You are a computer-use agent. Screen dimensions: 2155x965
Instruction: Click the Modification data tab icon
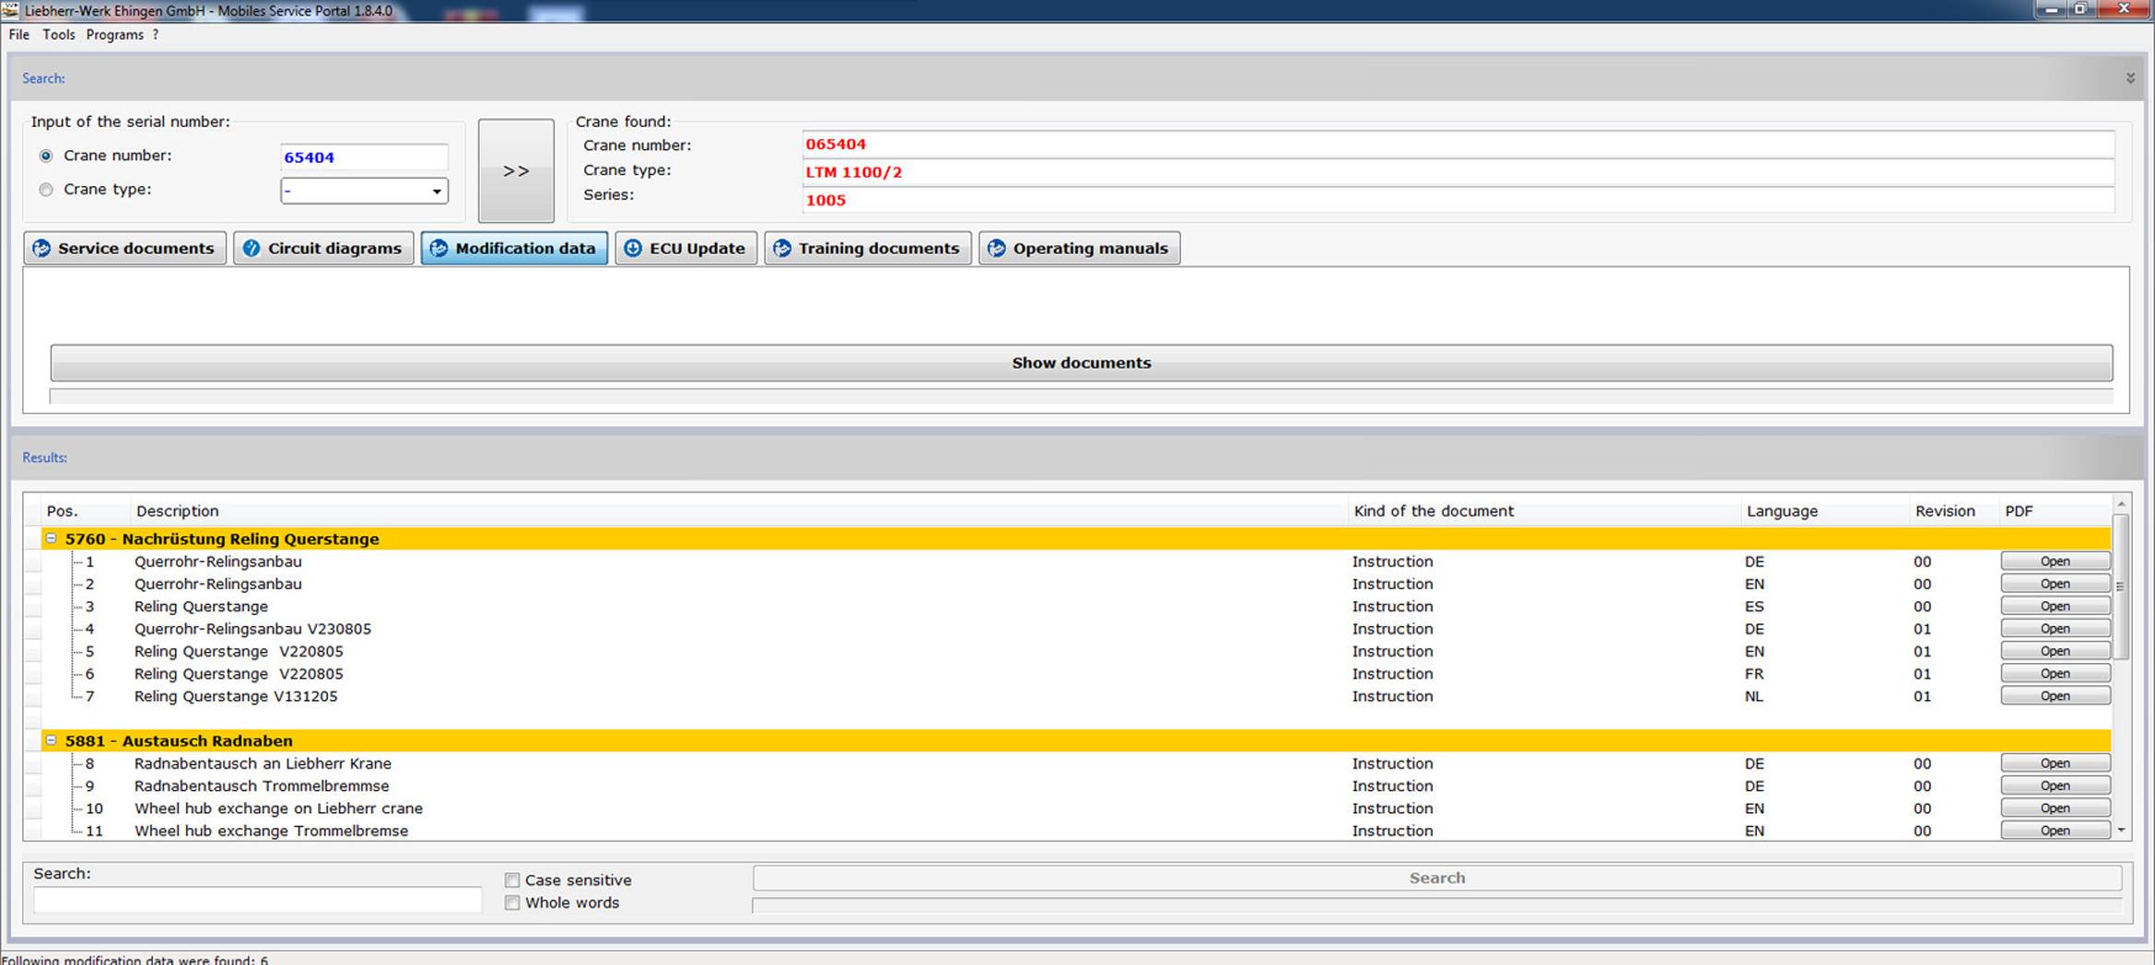coord(439,249)
